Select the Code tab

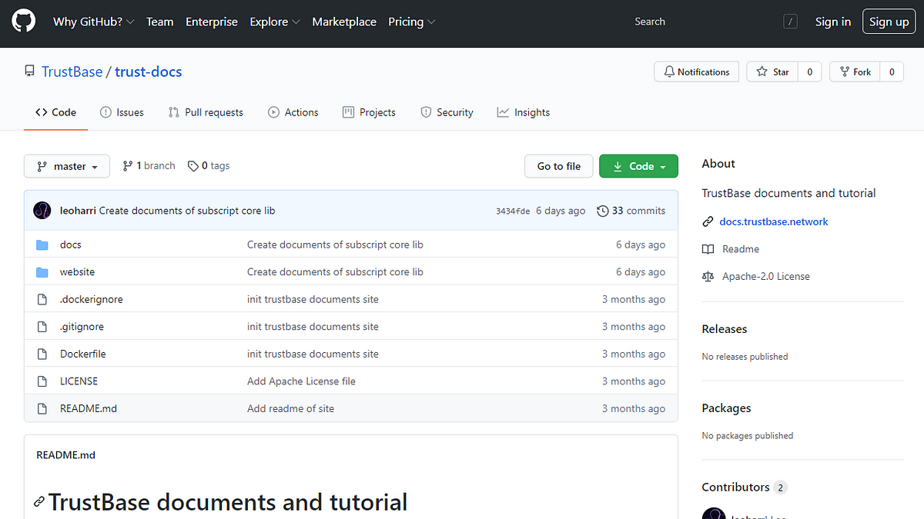(x=55, y=112)
